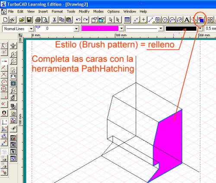Screen dimensions: 216x183
Task: Expand the Normal Lines style dropdown
Action: pyautogui.click(x=31, y=28)
